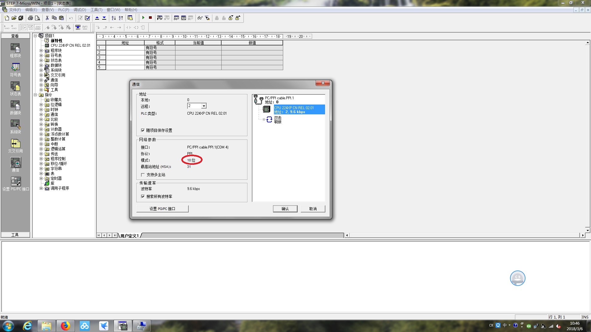Click 设置 PG/PC 接口 sidebar icon
Screen dimensions: 591x332
pos(15,181)
